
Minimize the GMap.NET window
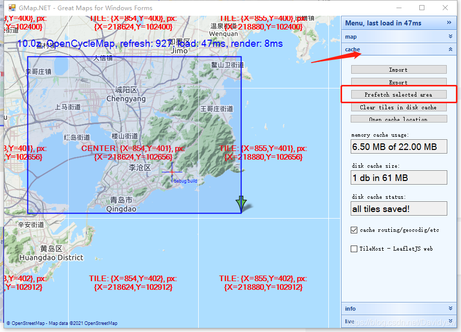pyautogui.click(x=399, y=8)
